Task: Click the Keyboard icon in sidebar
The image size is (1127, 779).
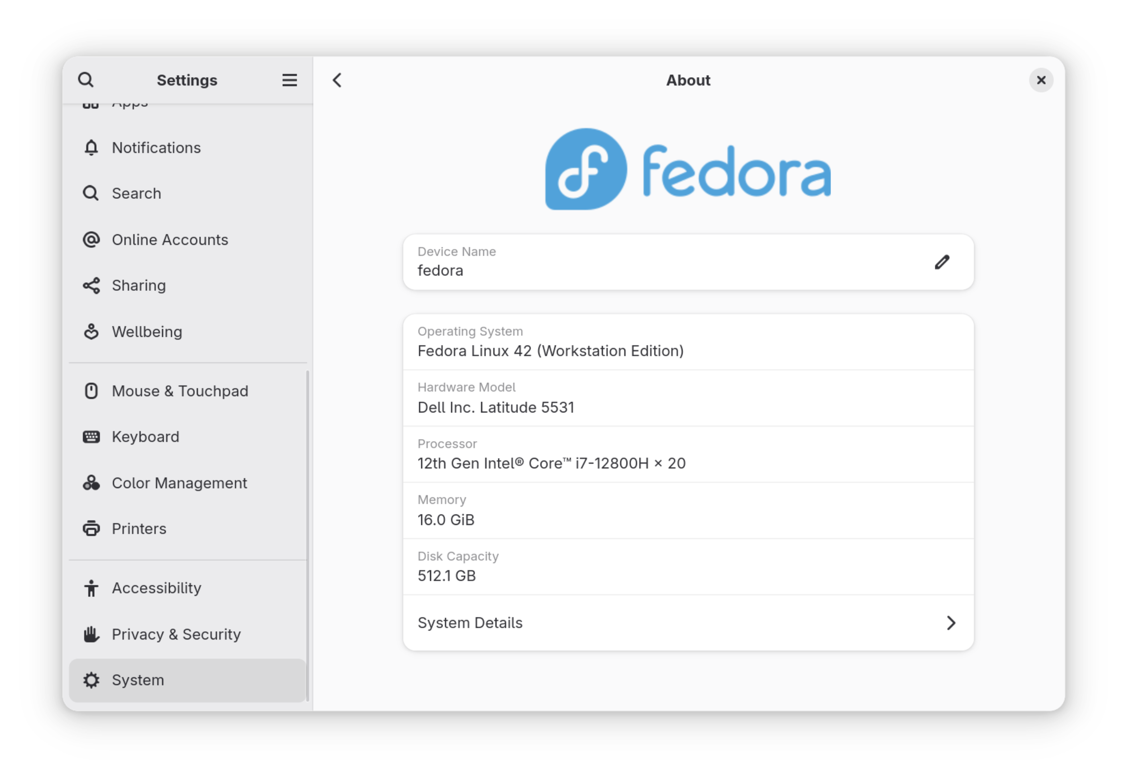Action: click(91, 437)
